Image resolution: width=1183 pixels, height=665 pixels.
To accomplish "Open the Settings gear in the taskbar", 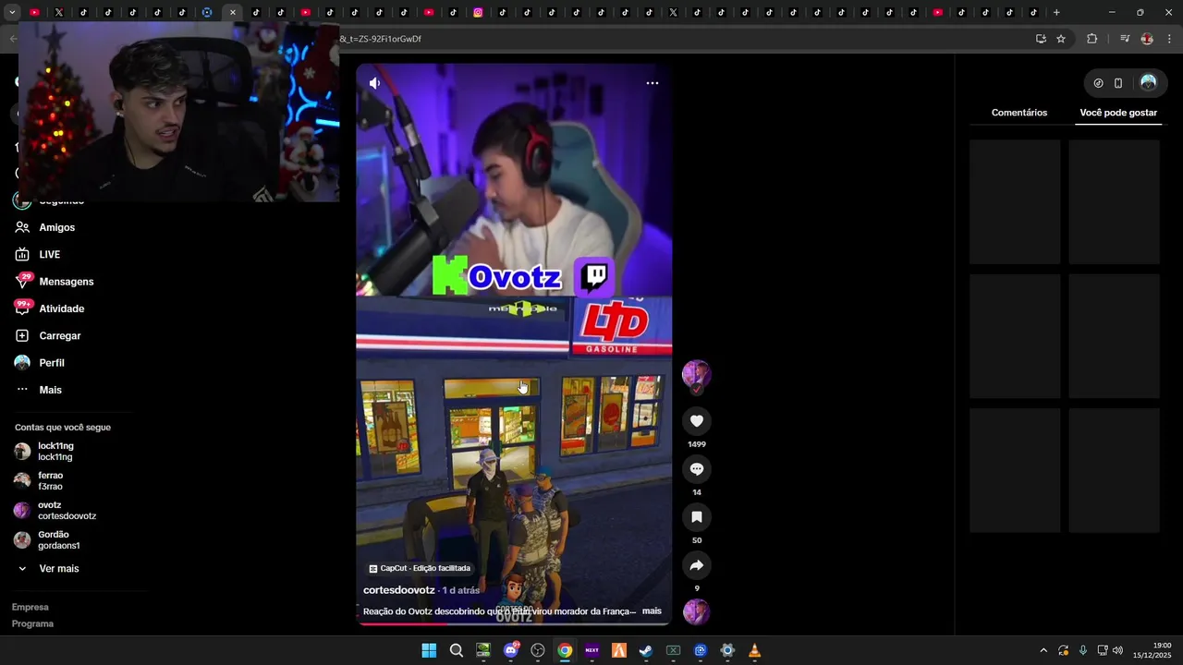I will tap(727, 650).
